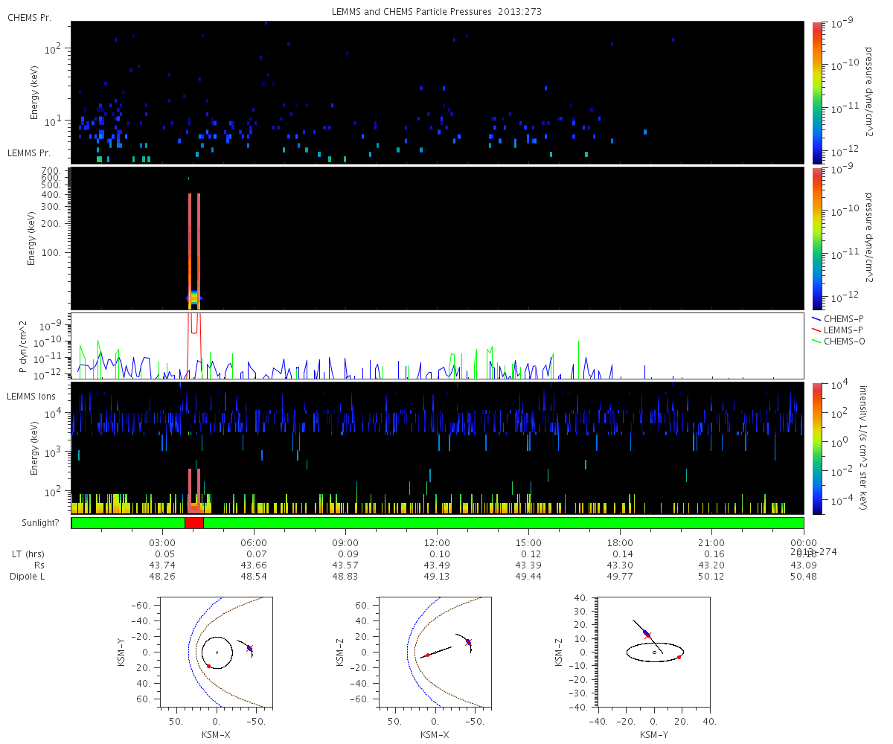
Task: Click the intensity color bar
Action: tap(817, 448)
